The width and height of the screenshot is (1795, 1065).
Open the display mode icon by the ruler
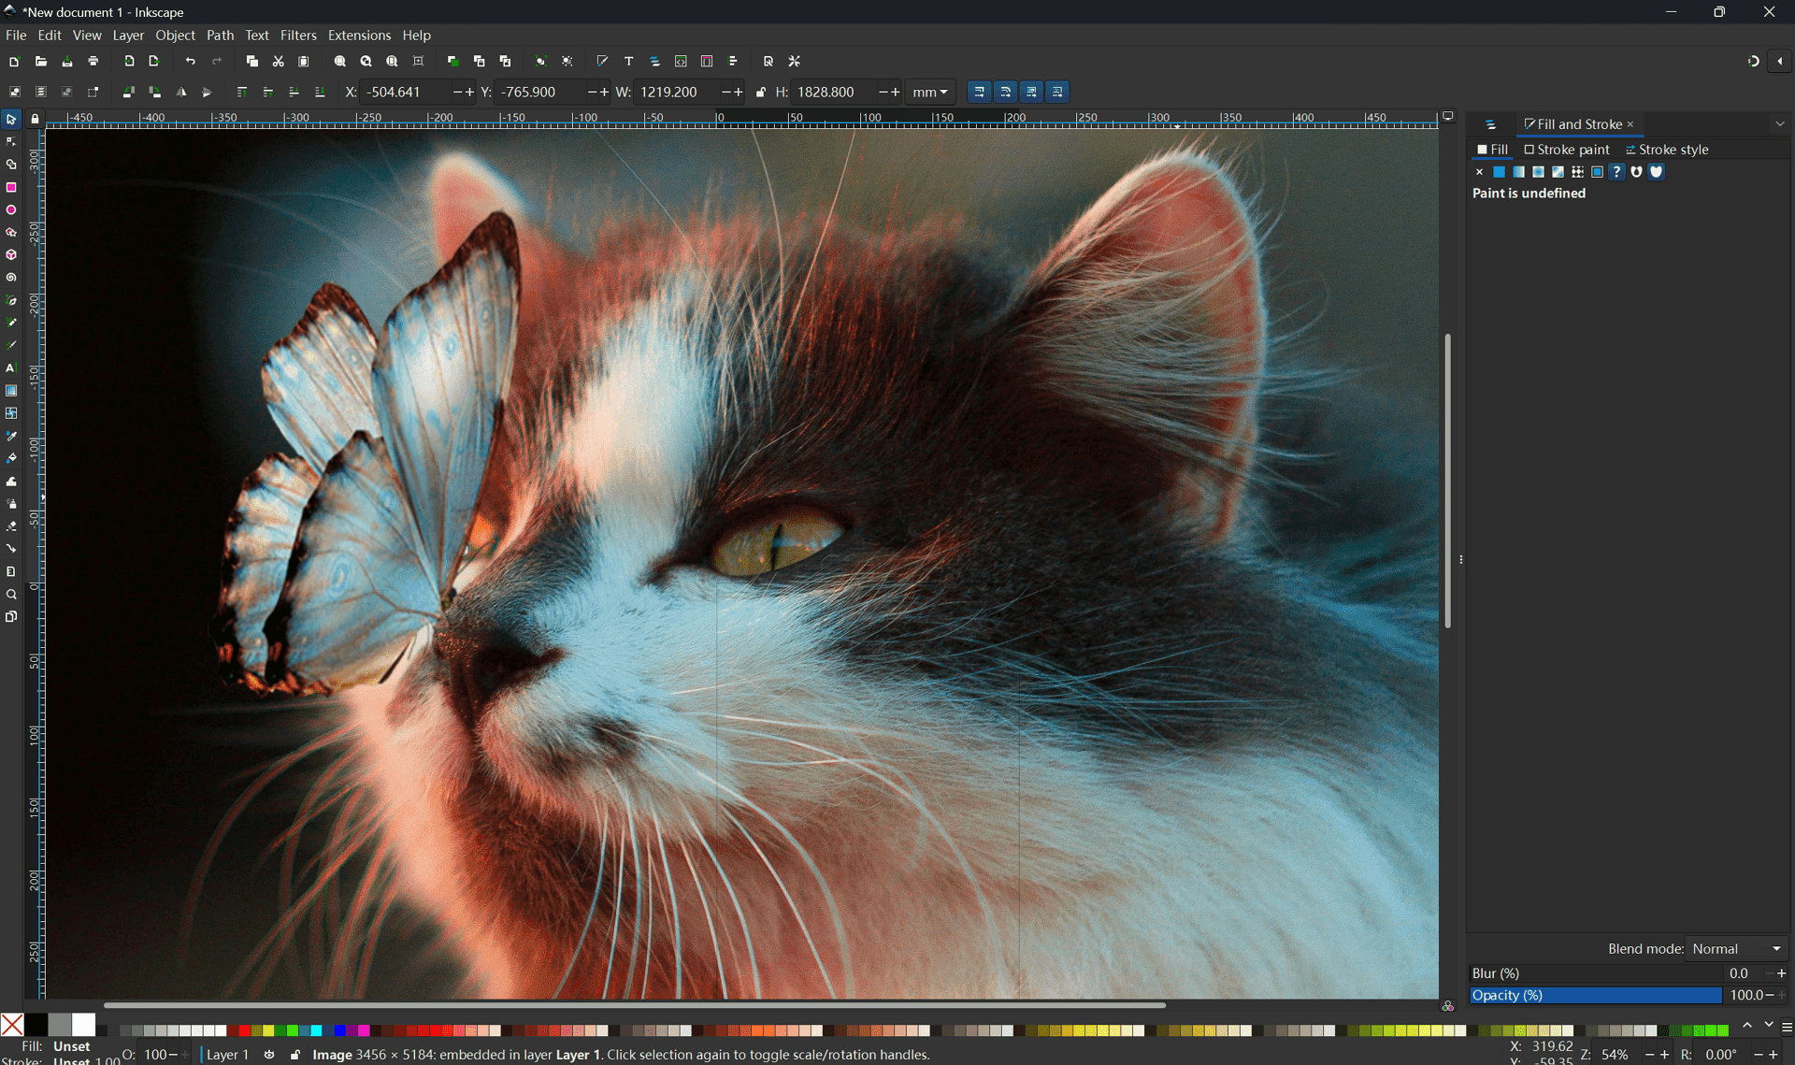point(1448,116)
